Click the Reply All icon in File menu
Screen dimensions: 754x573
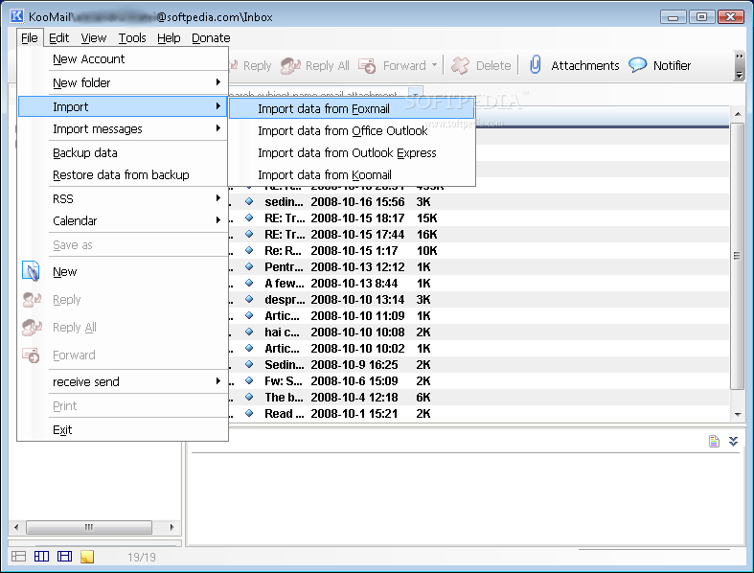32,328
